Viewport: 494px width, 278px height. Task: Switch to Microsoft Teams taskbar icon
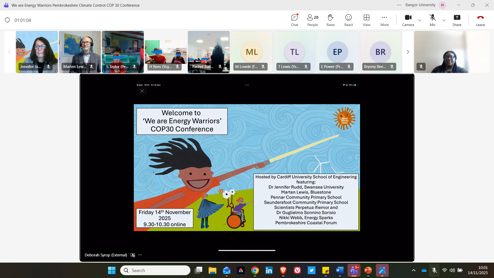click(354, 271)
